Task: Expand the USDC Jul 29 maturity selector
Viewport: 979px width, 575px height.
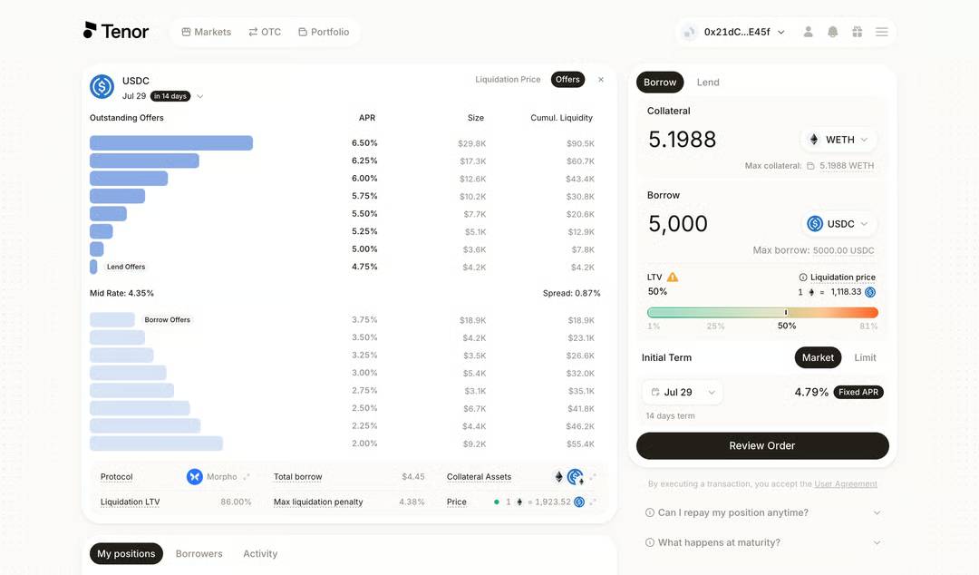Action: coord(199,96)
